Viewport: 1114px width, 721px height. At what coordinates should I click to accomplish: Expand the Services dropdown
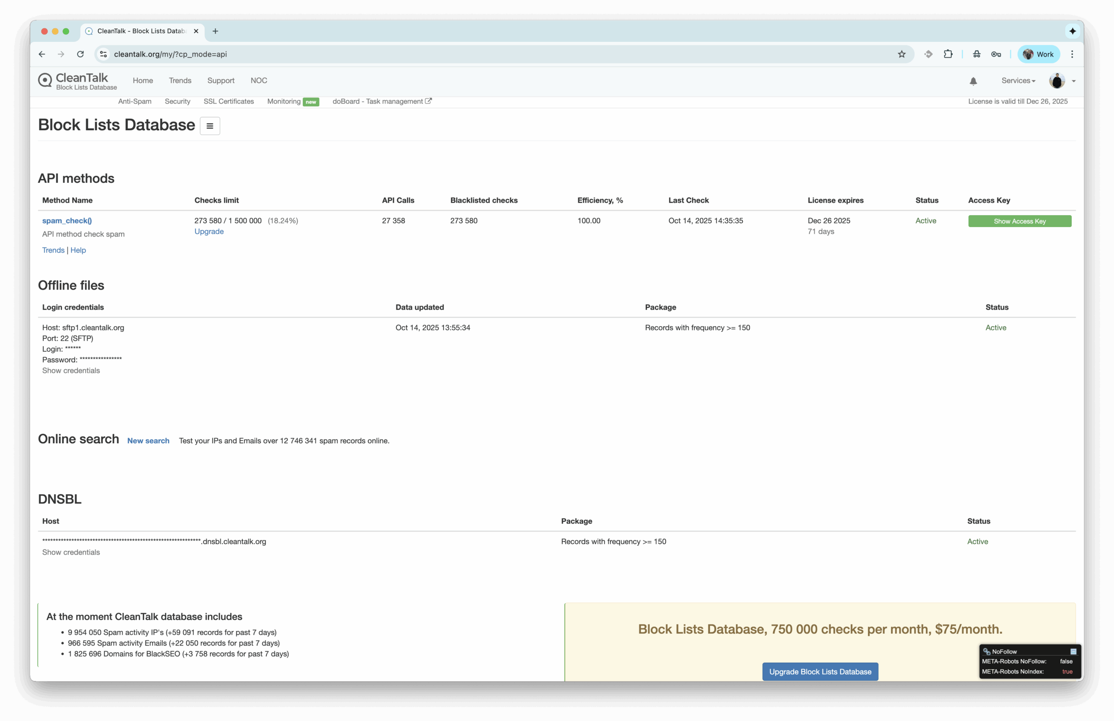(1018, 81)
